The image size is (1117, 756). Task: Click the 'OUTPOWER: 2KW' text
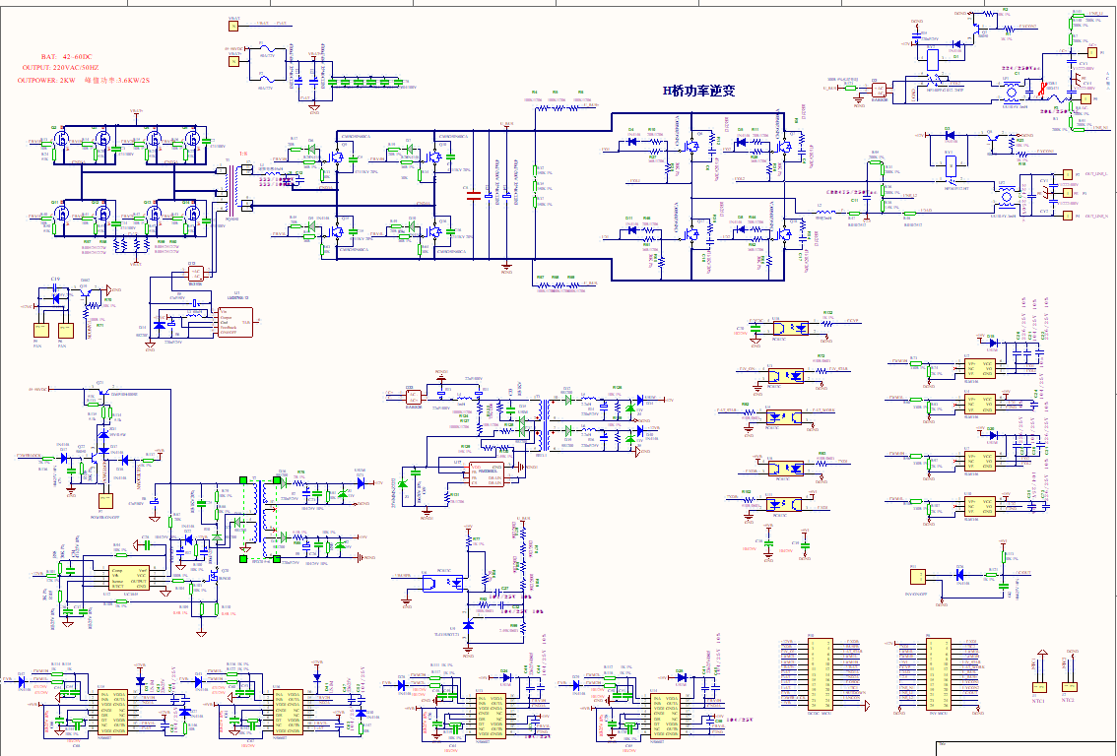[x=46, y=81]
